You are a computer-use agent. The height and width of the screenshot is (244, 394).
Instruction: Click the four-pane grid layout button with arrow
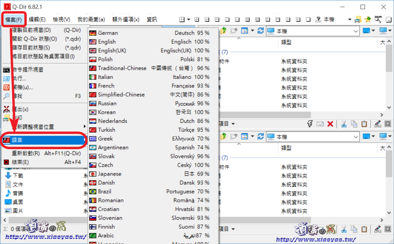(185, 19)
